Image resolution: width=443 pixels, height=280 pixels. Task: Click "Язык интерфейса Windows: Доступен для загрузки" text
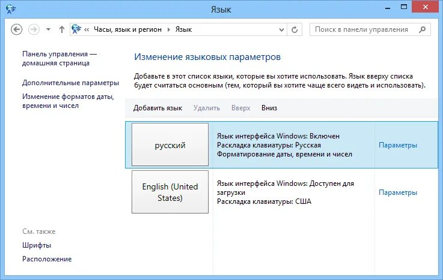click(x=286, y=188)
